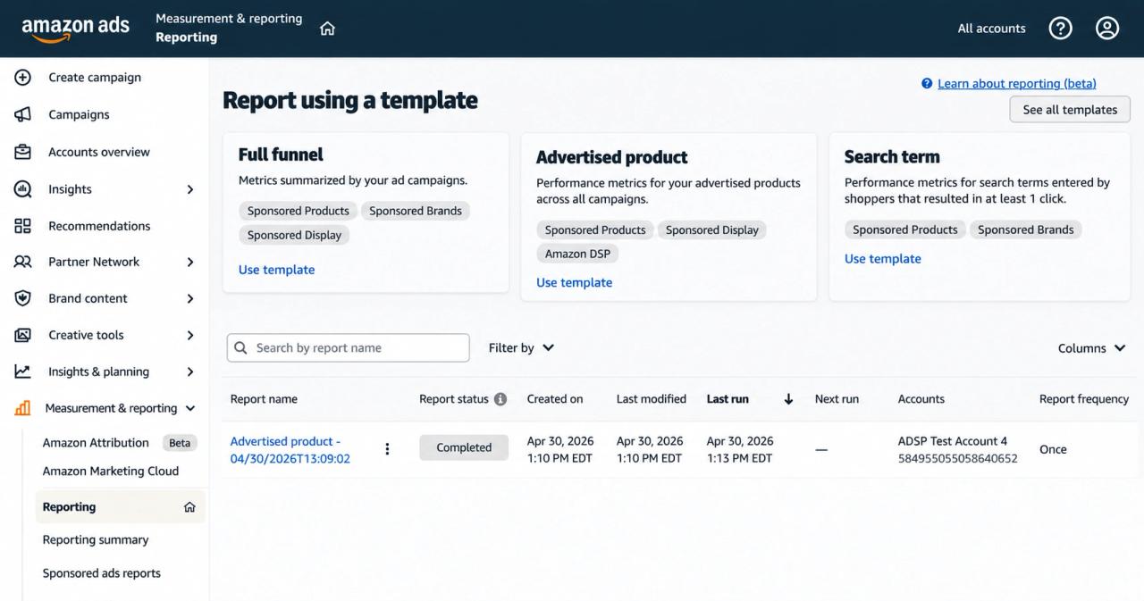
Task: Click the Report using a template heading
Action: (350, 100)
